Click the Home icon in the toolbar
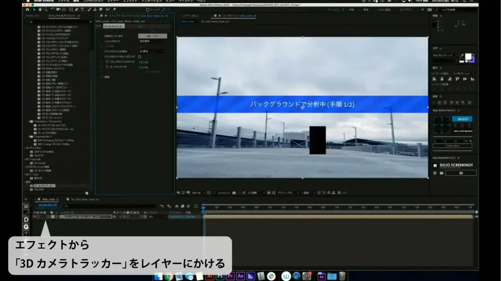Screen dimensions: 501x281 [28, 10]
